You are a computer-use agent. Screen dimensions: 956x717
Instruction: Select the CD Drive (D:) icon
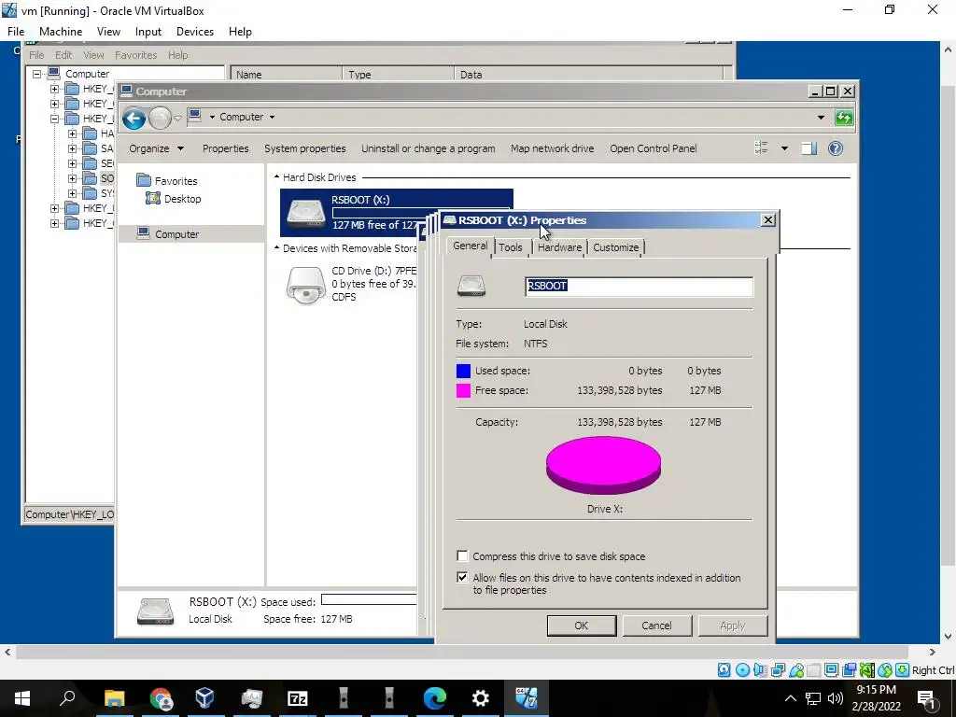306,285
